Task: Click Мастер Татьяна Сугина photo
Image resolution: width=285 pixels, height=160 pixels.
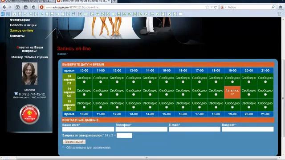Action: (29, 73)
